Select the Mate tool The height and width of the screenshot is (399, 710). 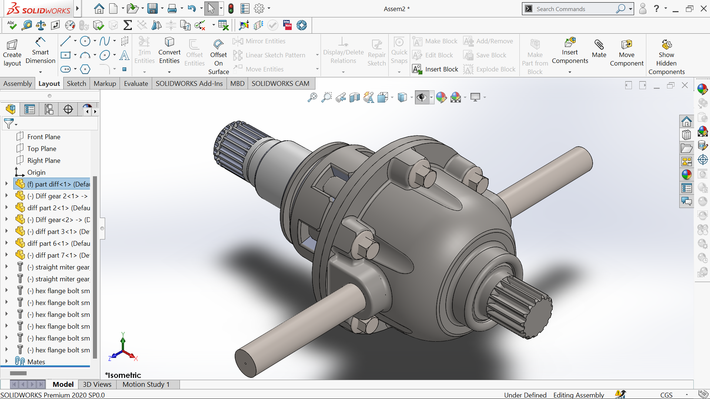(x=599, y=49)
